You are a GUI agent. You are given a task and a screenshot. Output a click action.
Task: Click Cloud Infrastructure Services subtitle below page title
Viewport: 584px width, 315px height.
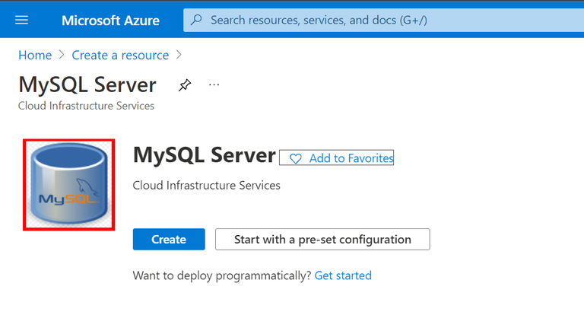tap(86, 106)
